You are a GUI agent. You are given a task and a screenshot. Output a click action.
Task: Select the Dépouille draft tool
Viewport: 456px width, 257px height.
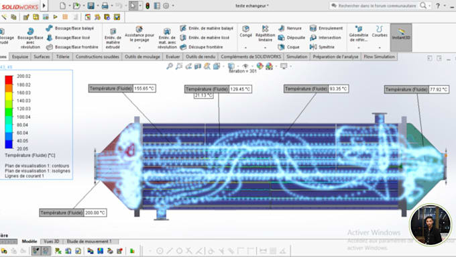click(x=292, y=38)
